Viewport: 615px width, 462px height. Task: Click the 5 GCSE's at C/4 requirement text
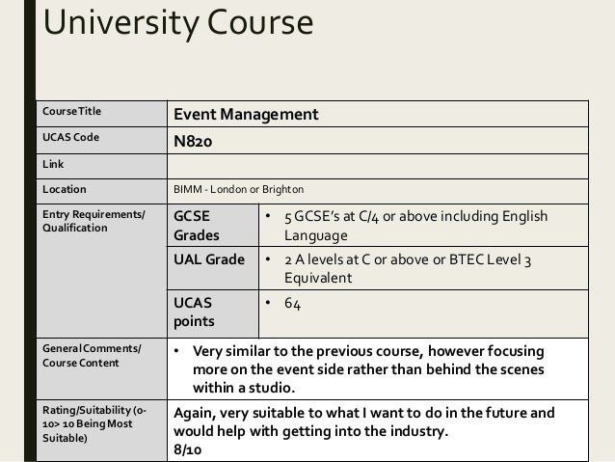point(415,226)
